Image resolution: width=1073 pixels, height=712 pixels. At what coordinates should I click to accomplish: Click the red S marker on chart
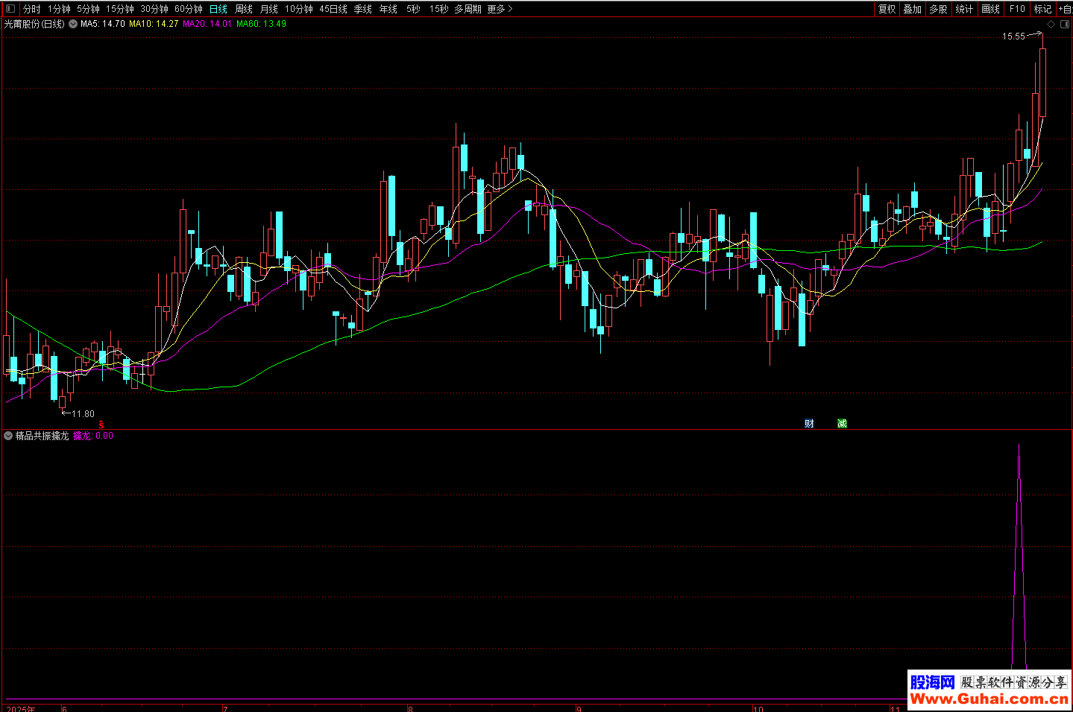click(101, 425)
